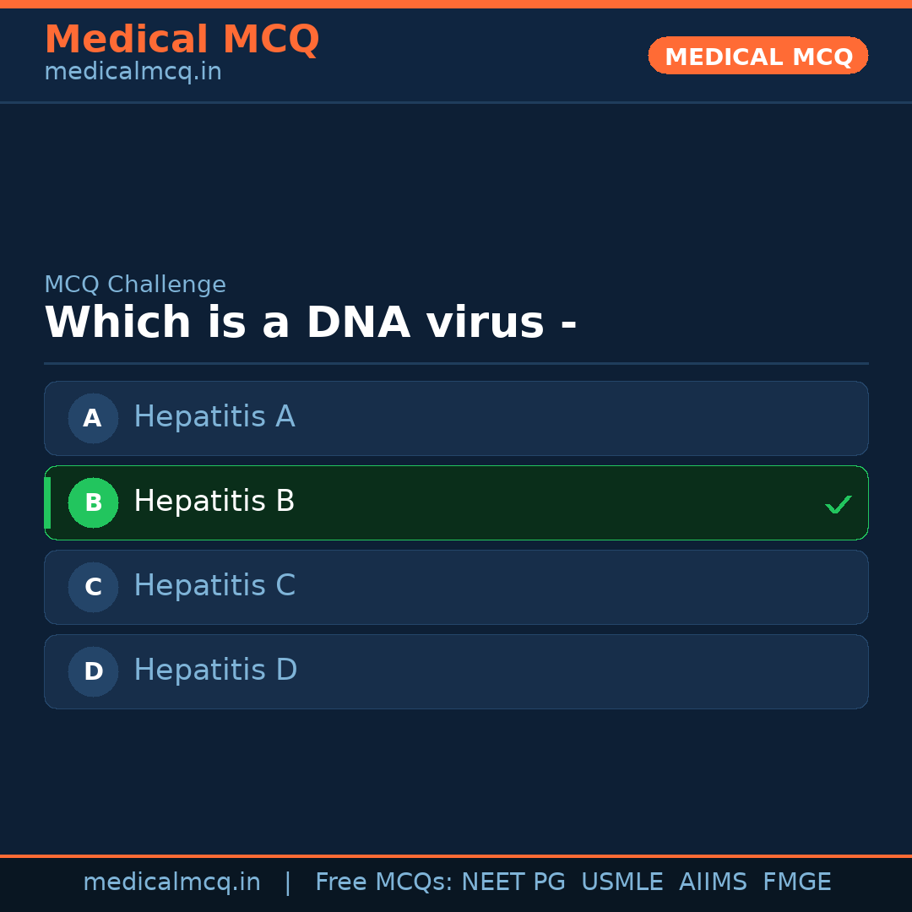The width and height of the screenshot is (912, 912).
Task: Click the green B circle icon
Action: [93, 502]
